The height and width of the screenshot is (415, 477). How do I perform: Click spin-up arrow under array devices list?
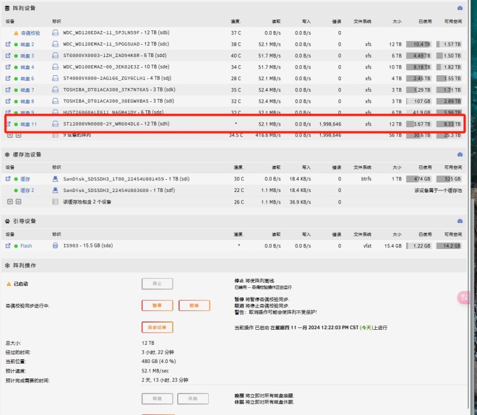18,135
